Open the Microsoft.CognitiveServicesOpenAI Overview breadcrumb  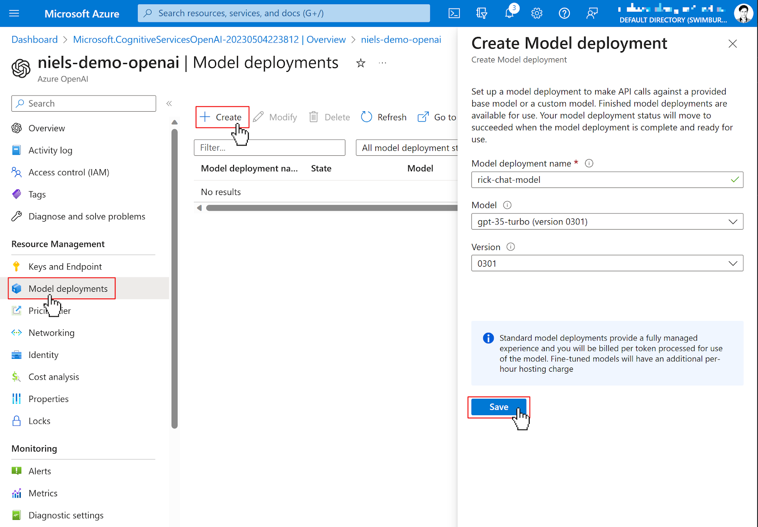tap(209, 40)
